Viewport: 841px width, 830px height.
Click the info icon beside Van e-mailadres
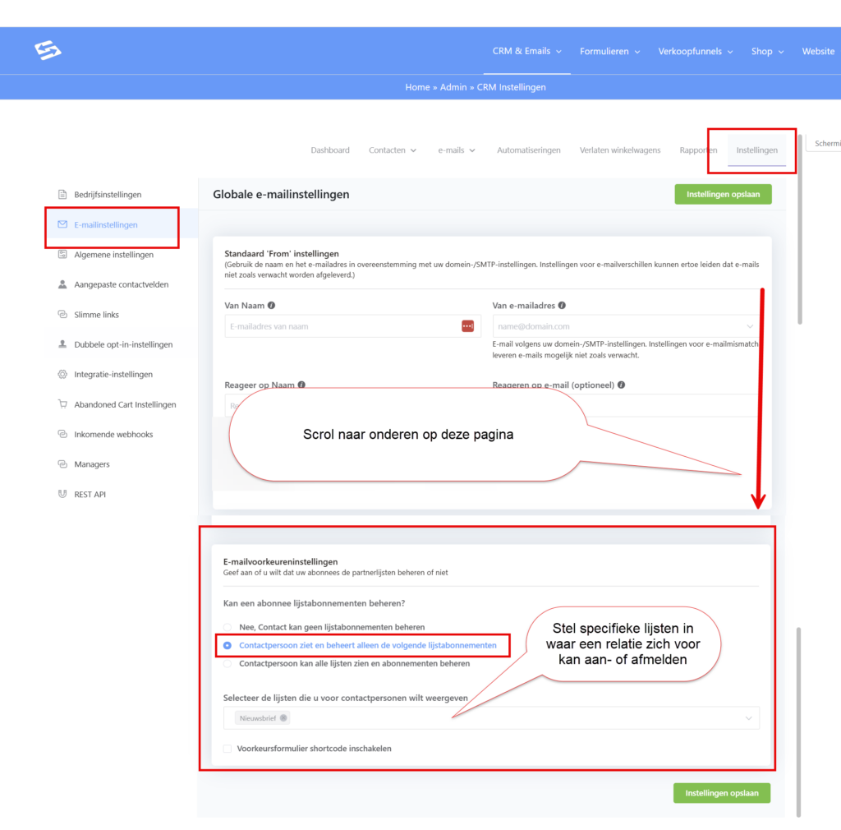point(562,305)
